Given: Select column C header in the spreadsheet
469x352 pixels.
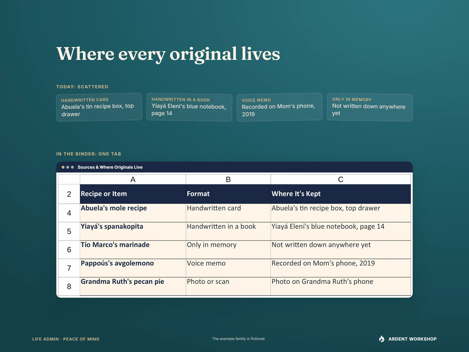Looking at the screenshot, I should click(341, 180).
